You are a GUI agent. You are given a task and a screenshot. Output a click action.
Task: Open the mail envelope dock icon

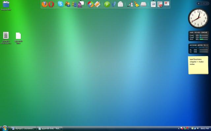(120, 4)
